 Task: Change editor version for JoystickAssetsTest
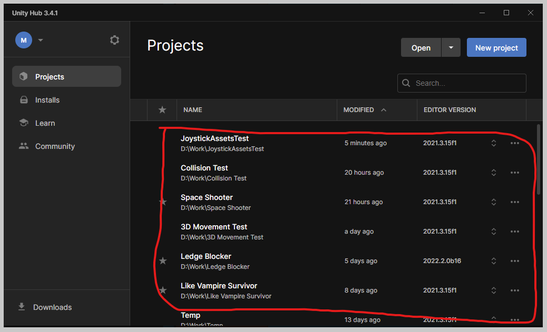click(x=494, y=143)
